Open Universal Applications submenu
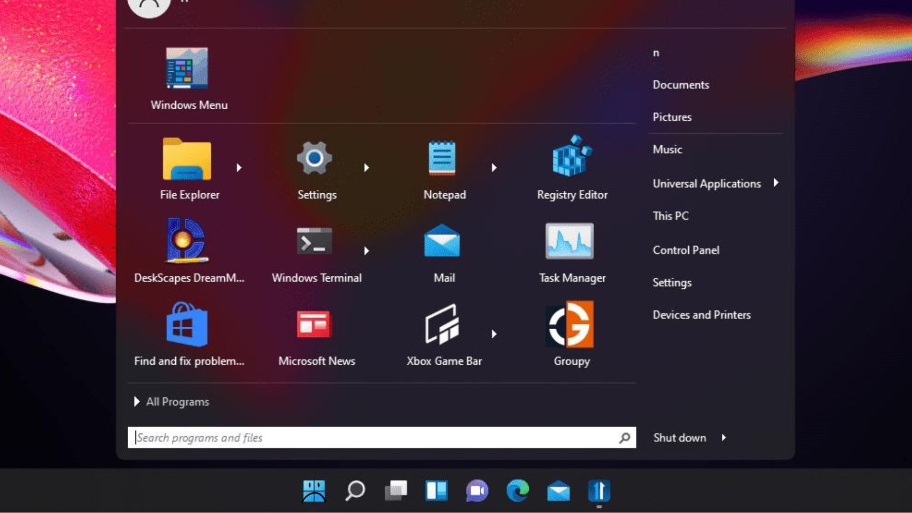The height and width of the screenshot is (513, 912). 707,183
